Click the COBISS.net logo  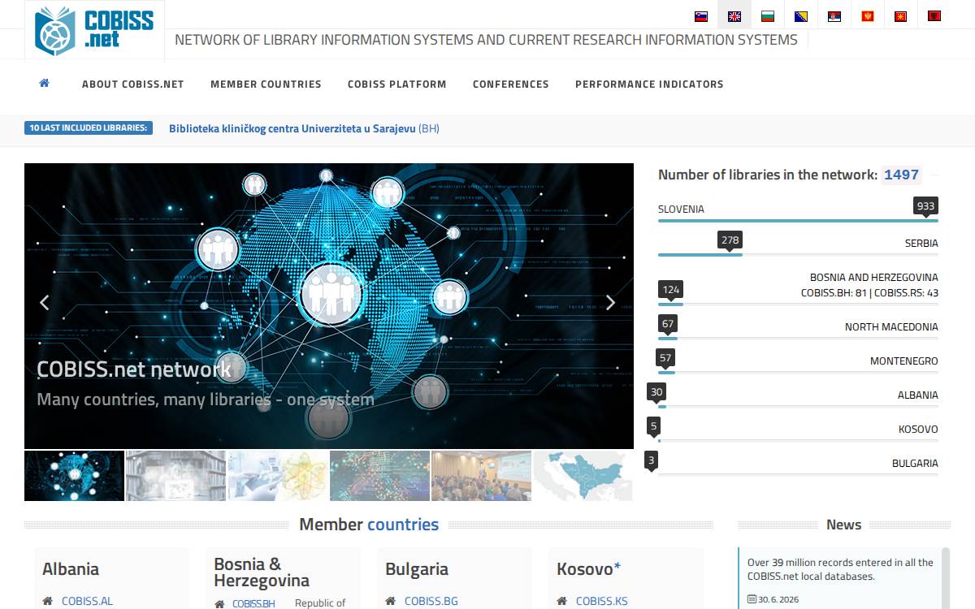tap(94, 31)
